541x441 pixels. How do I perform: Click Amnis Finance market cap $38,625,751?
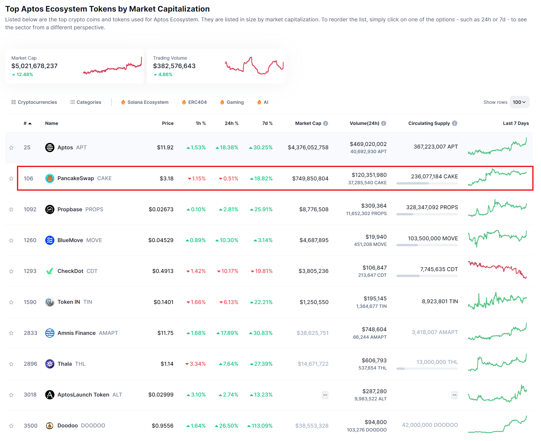(312, 333)
